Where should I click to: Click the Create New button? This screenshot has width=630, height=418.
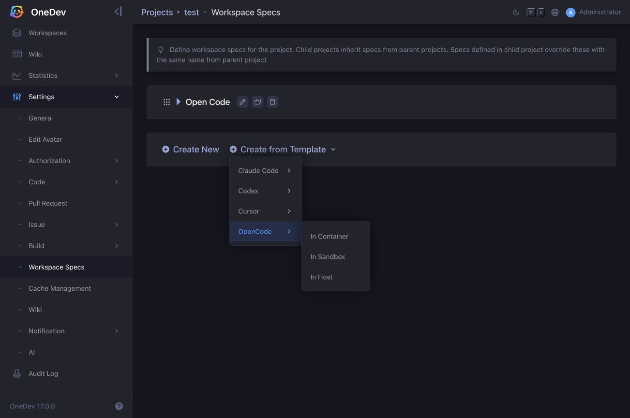[191, 149]
